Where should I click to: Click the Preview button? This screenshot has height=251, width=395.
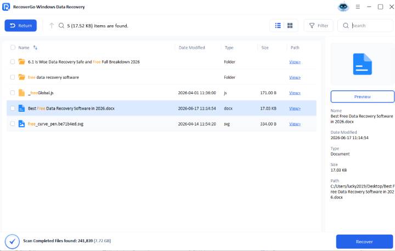pos(362,96)
